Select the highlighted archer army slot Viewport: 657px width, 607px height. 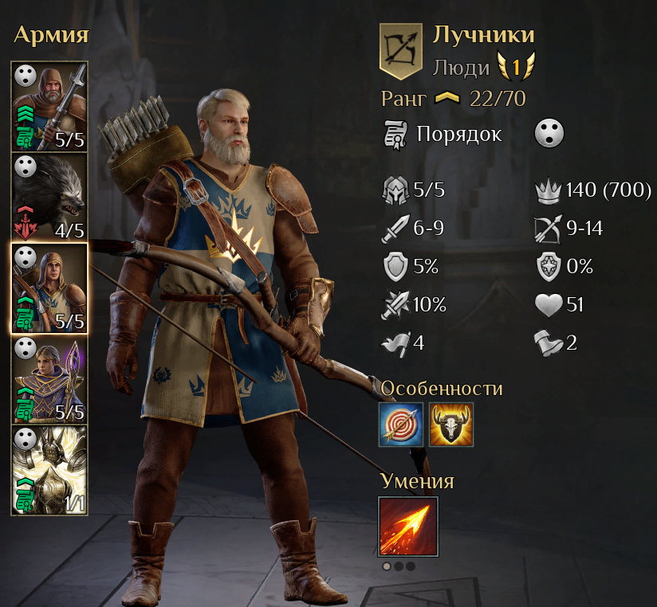tap(49, 288)
